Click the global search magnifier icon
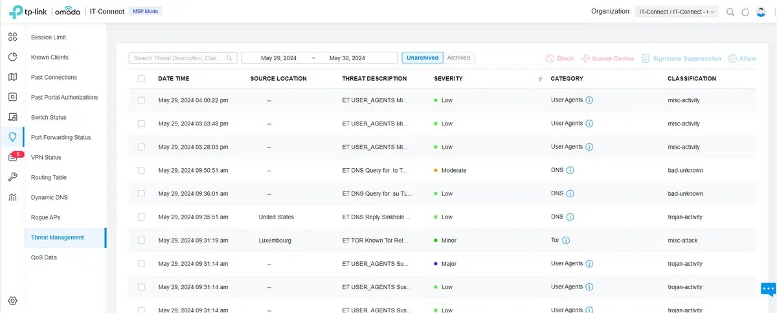This screenshot has height=313, width=777. (x=730, y=12)
